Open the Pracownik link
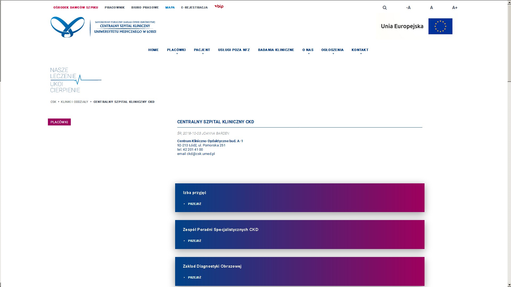 115,7
